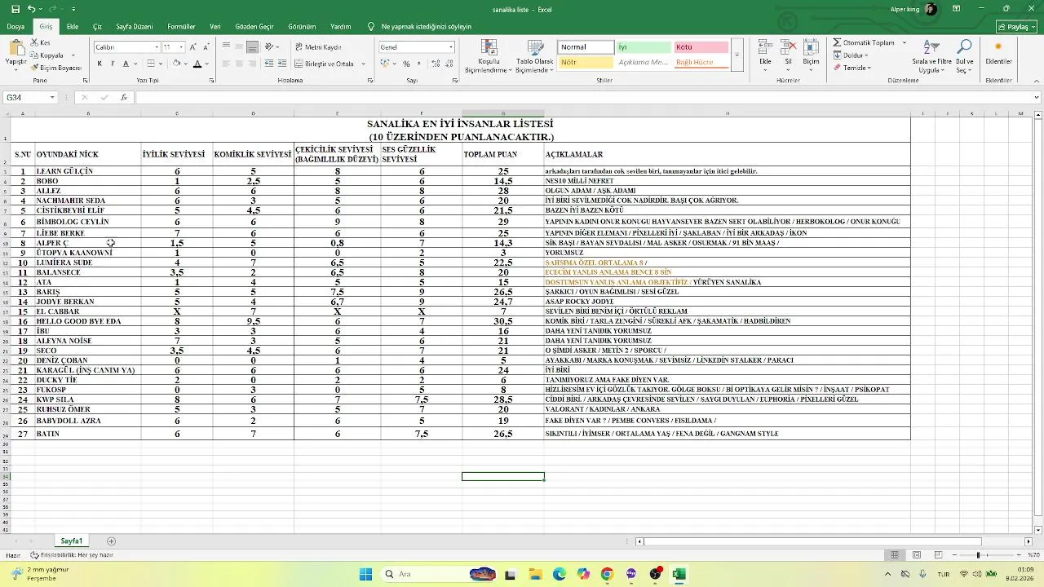Apply cell borders icon
Image resolution: width=1044 pixels, height=587 pixels.
pos(151,64)
